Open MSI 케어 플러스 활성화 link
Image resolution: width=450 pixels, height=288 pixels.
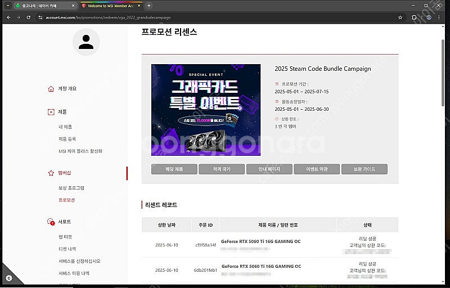80,151
